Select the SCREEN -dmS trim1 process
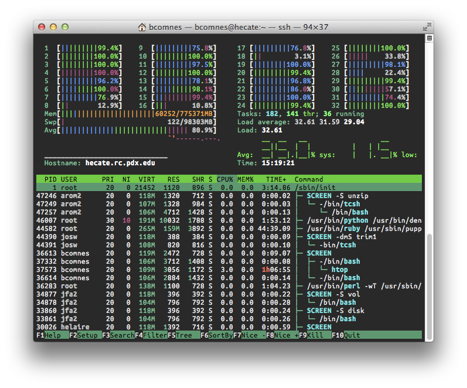This screenshot has height=388, width=467. coord(229,237)
